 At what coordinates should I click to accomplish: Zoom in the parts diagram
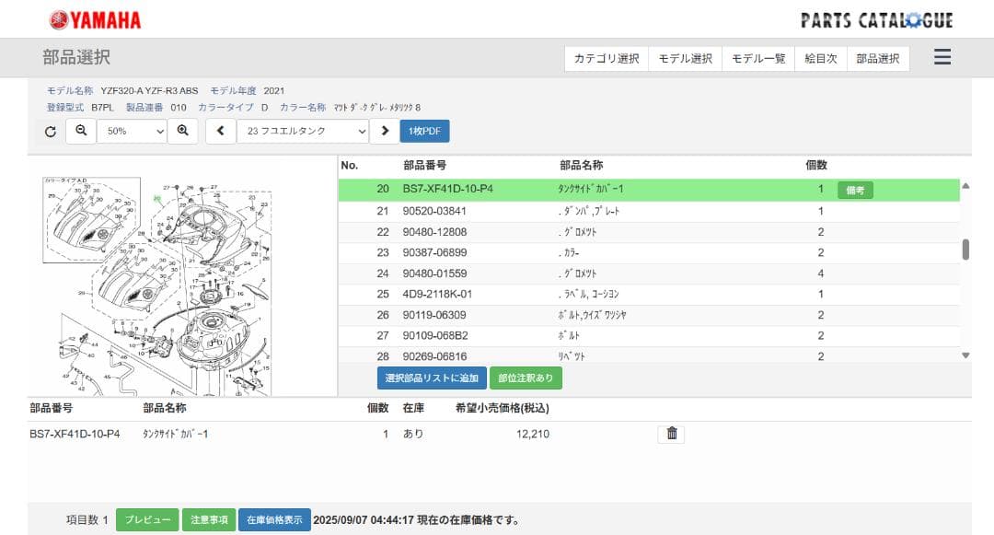pos(183,132)
